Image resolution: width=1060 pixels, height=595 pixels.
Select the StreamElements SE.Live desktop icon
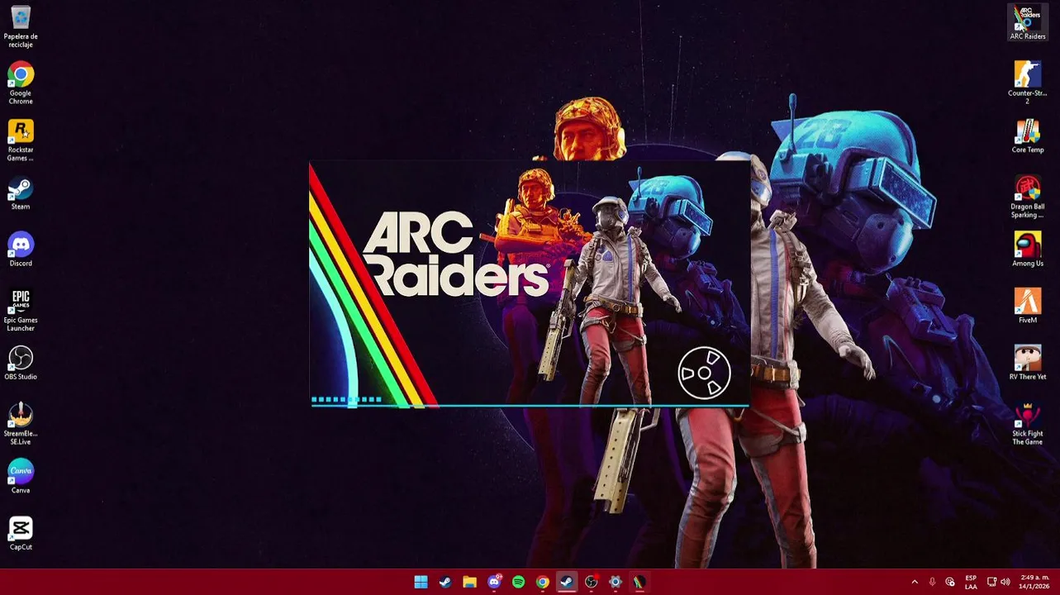21,424
